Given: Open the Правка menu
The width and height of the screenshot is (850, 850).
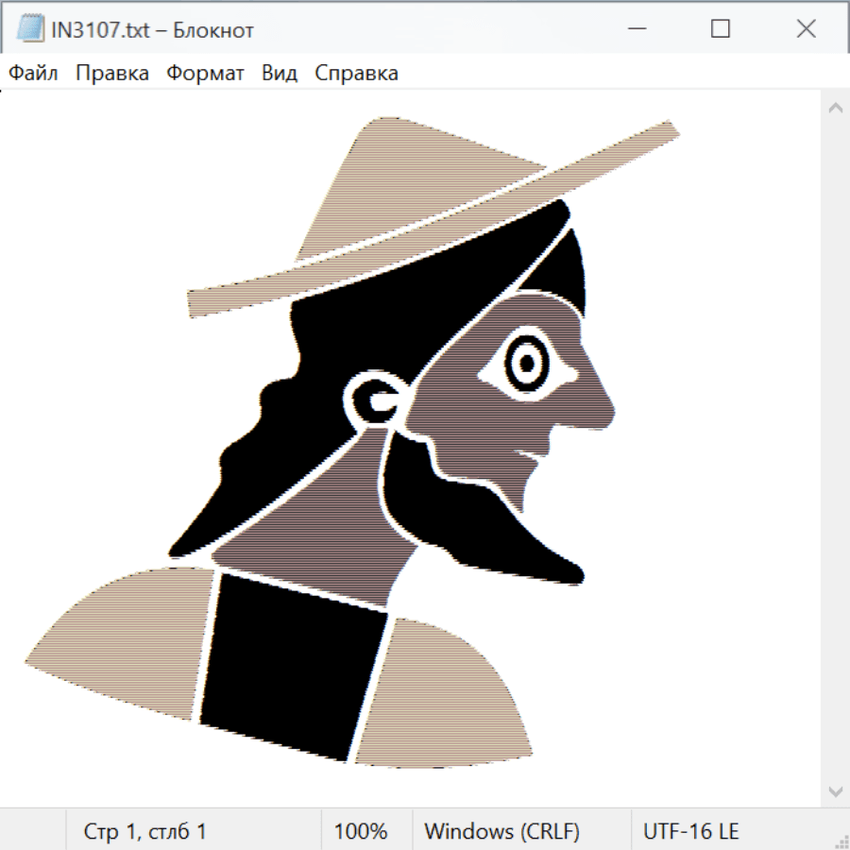Looking at the screenshot, I should [112, 74].
